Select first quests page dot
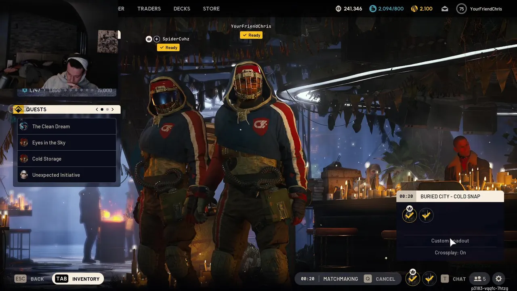This screenshot has width=517, height=291. (102, 110)
